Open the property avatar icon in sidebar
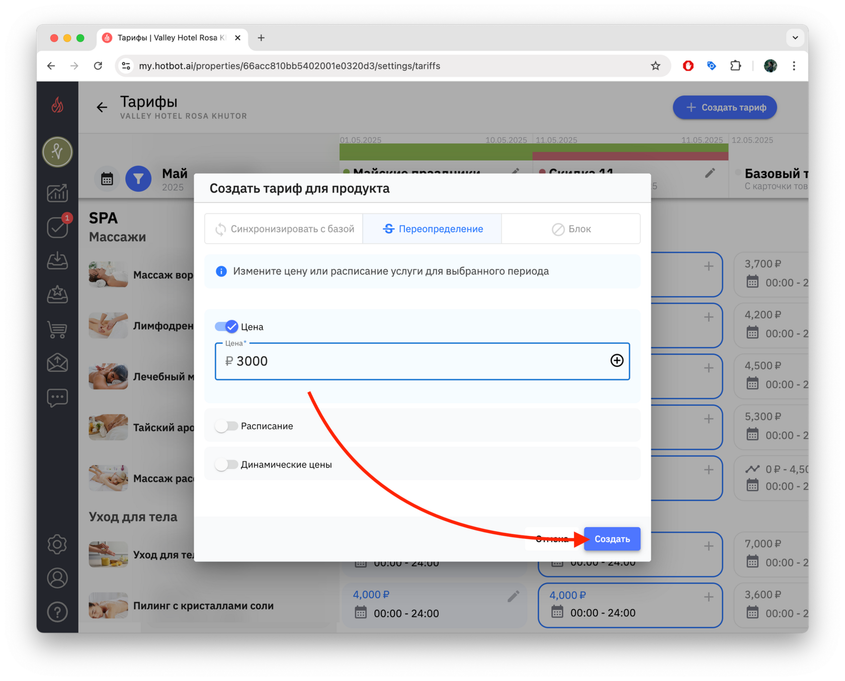The height and width of the screenshot is (681, 845). click(57, 151)
